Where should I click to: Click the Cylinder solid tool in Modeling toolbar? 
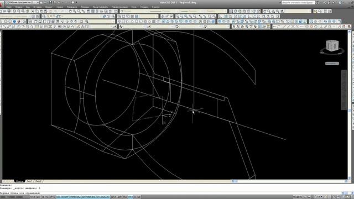pyautogui.click(x=141, y=22)
